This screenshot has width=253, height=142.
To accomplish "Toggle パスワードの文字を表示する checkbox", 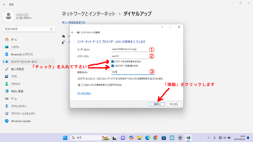I will [x=113, y=62].
